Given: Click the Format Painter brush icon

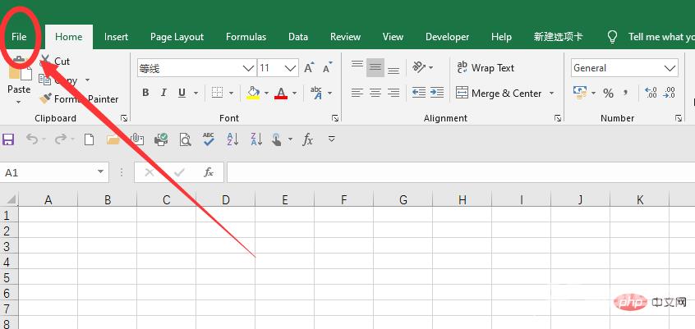Looking at the screenshot, I should point(45,99).
